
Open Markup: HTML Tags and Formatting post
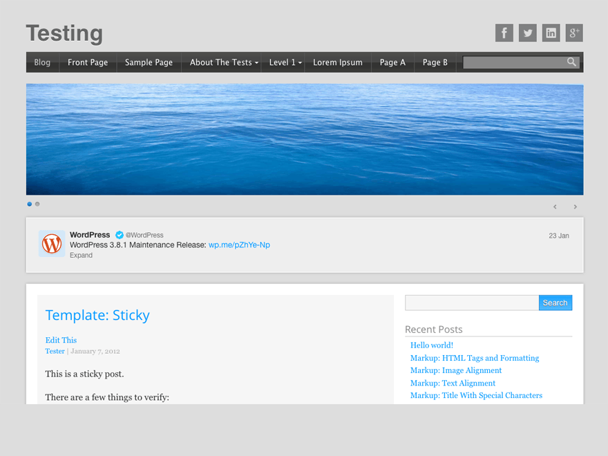475,358
